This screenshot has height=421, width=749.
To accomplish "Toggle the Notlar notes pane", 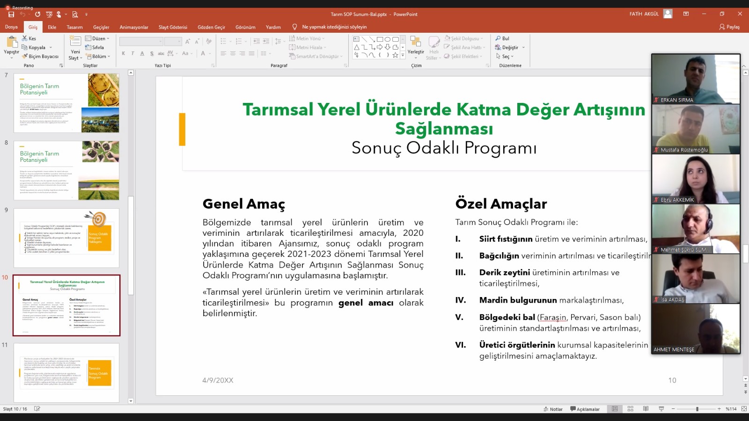I will click(553, 409).
